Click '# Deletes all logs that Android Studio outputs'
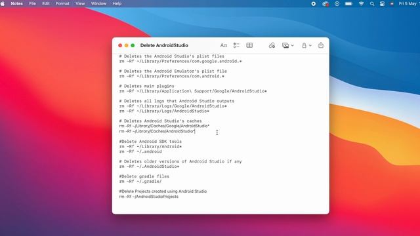Viewport: 420px width, 236px height. point(177,101)
